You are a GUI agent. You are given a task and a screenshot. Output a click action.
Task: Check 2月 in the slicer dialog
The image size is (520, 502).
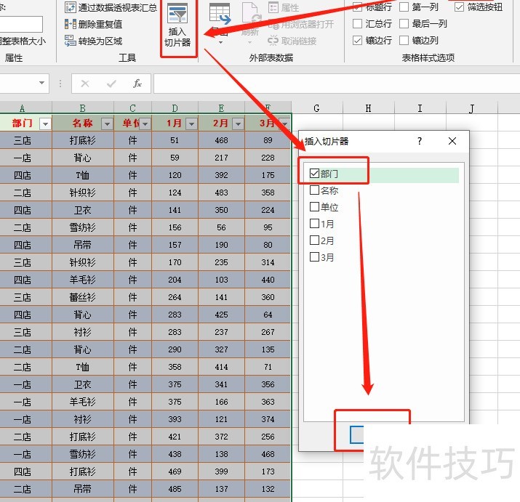[x=314, y=240]
